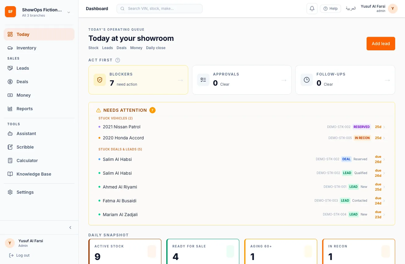Open the Mariam Al Zadjali row chevron

point(384,215)
